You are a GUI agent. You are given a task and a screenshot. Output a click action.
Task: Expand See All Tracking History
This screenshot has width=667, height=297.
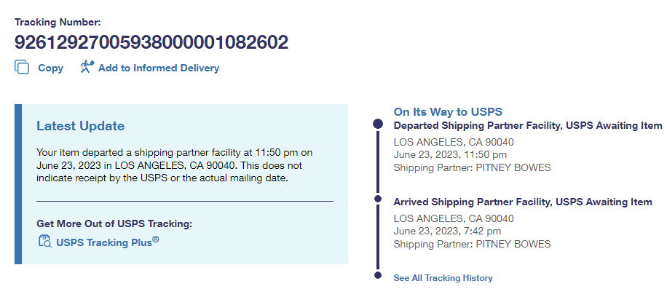443,278
